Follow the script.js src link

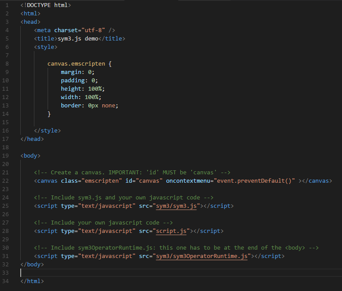tap(171, 231)
